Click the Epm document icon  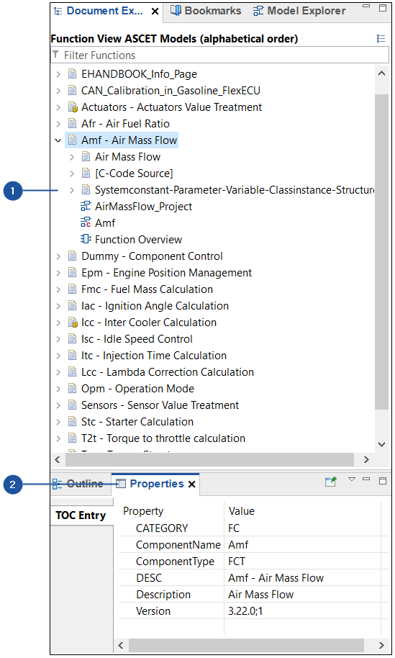click(x=73, y=273)
